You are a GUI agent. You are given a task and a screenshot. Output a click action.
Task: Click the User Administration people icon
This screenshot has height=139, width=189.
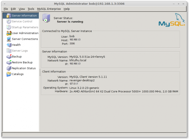pyautogui.click(x=9, y=33)
